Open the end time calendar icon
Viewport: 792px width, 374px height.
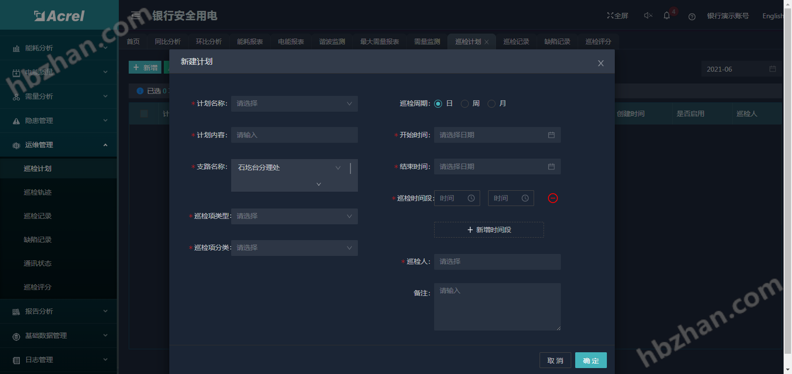click(x=551, y=166)
